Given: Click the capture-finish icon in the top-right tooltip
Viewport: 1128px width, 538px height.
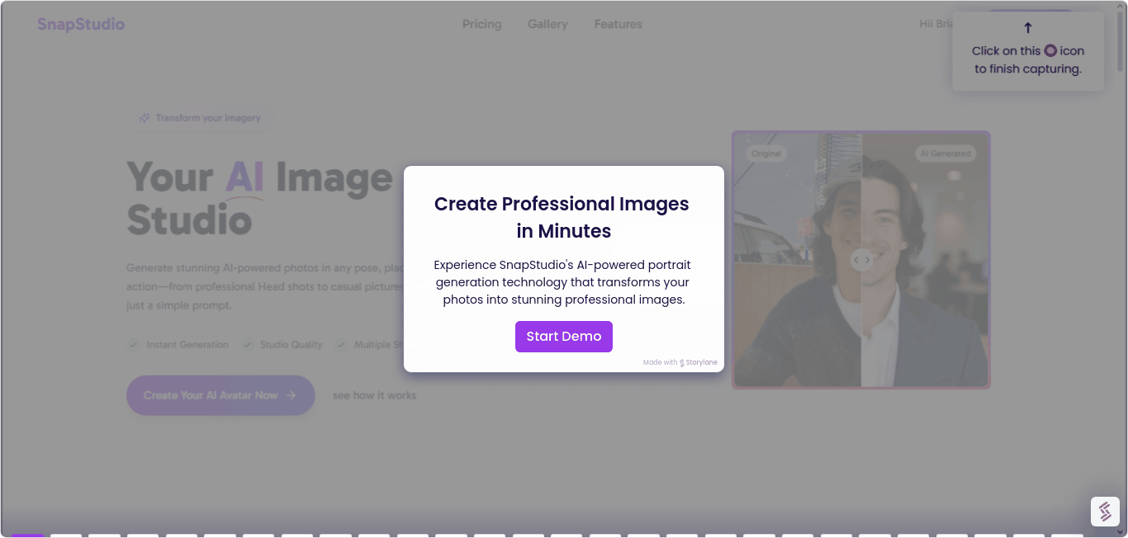Looking at the screenshot, I should pos(1050,50).
